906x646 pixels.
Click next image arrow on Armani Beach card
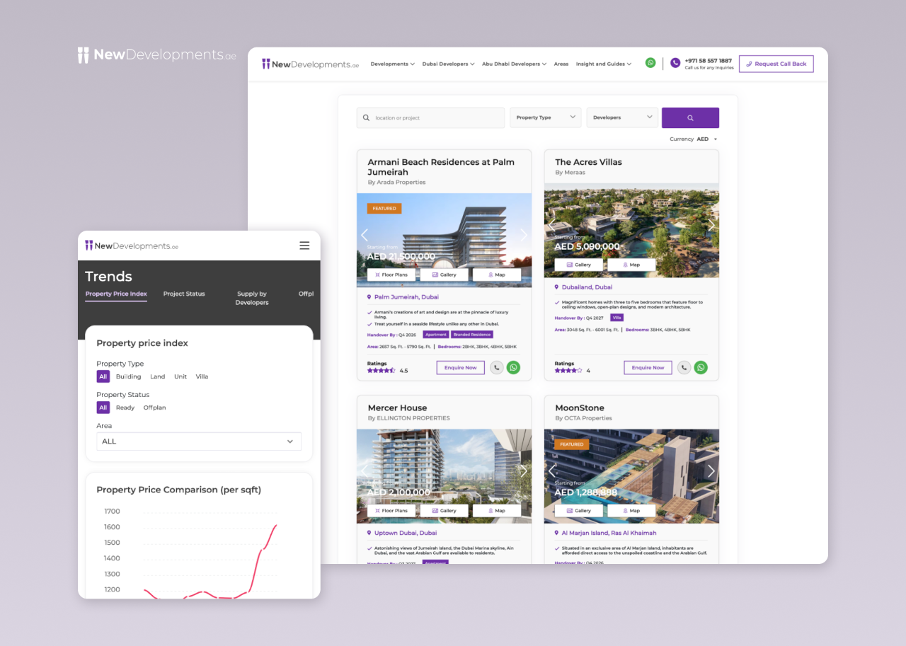coord(524,235)
